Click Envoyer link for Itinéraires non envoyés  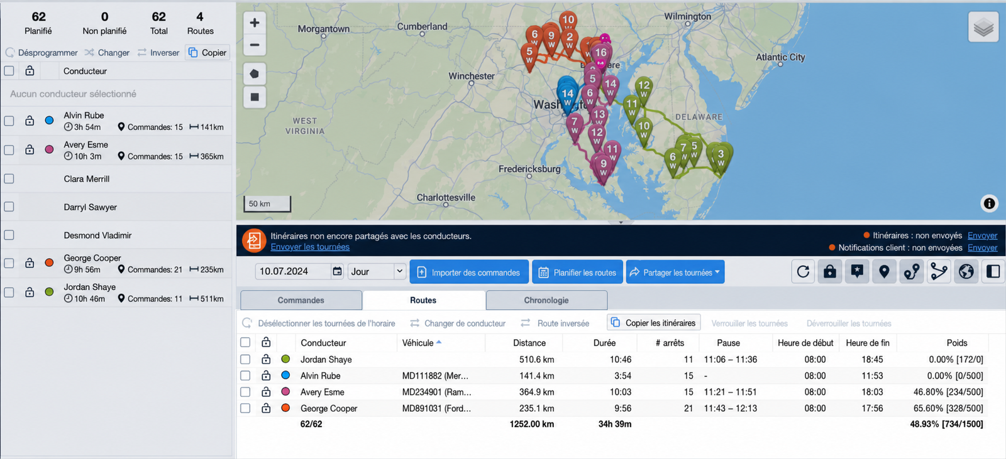[983, 235]
